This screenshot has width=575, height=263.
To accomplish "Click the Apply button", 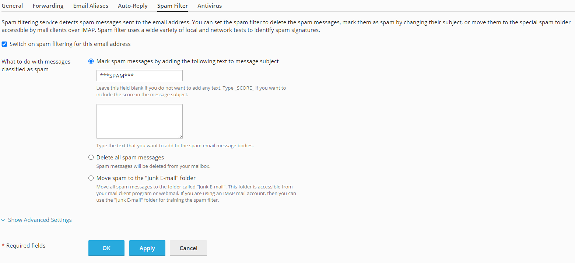I will point(147,248).
